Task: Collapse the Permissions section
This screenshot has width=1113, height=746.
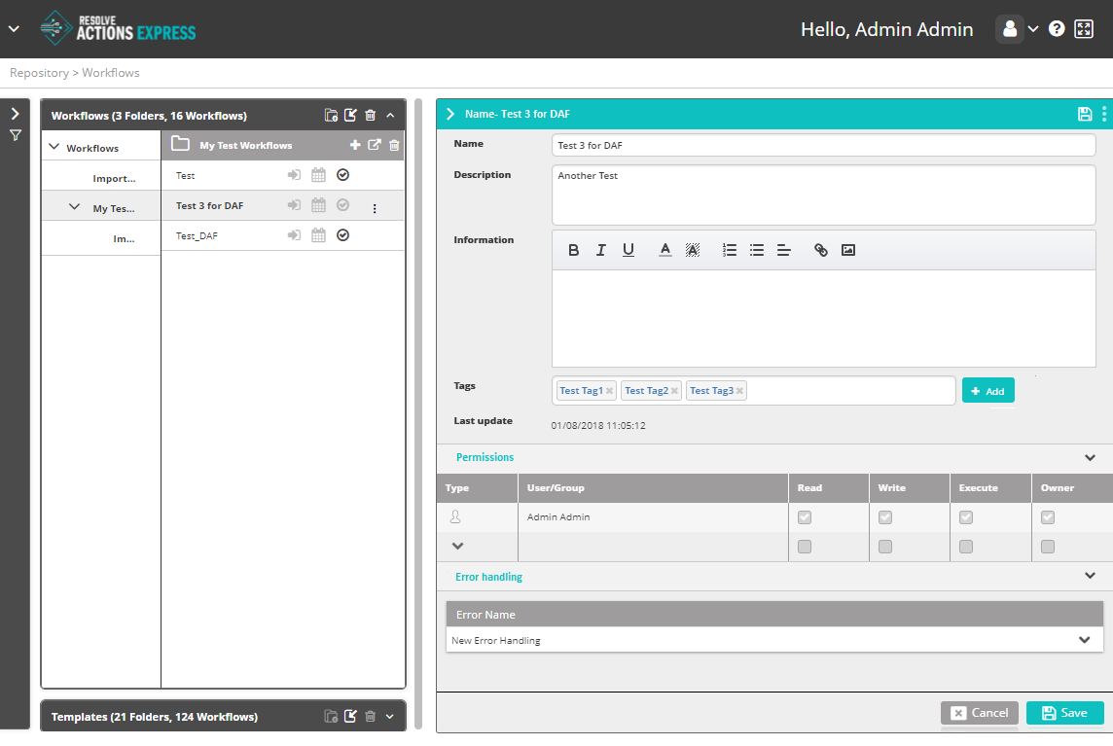Action: [1091, 458]
